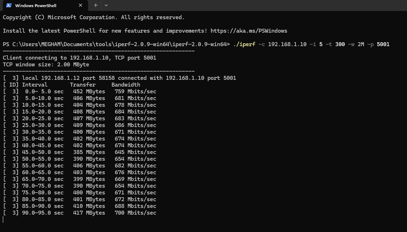Click the port value 5001 in the command
The image size is (407, 232).
click(x=383, y=44)
